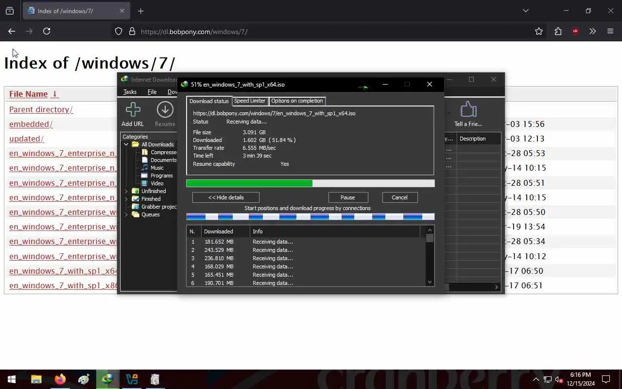The image size is (622, 389).
Task: Switch to the Speed Limiter tab
Action: pos(250,101)
